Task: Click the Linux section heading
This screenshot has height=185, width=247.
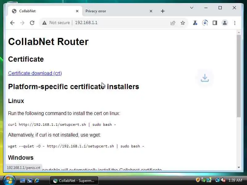Action: [16, 101]
